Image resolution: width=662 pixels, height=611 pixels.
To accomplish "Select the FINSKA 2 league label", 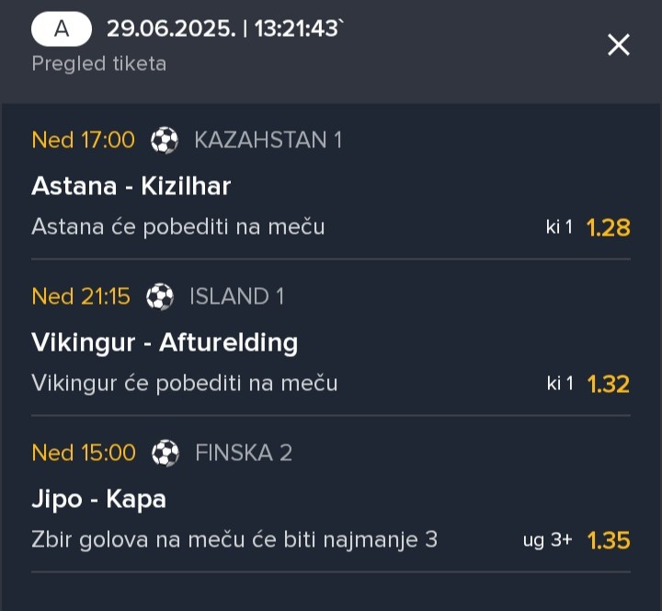I will (x=244, y=453).
